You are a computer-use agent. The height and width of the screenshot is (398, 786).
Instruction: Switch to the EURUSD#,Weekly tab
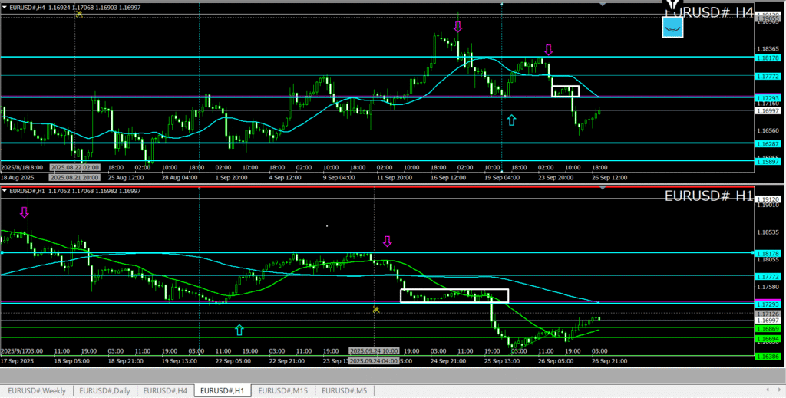point(37,391)
